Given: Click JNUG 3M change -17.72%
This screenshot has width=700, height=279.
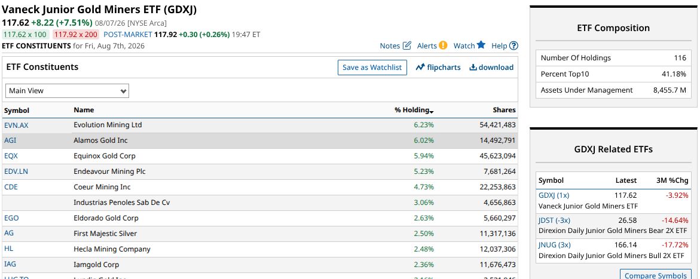Looking at the screenshot, I should 674,244.
